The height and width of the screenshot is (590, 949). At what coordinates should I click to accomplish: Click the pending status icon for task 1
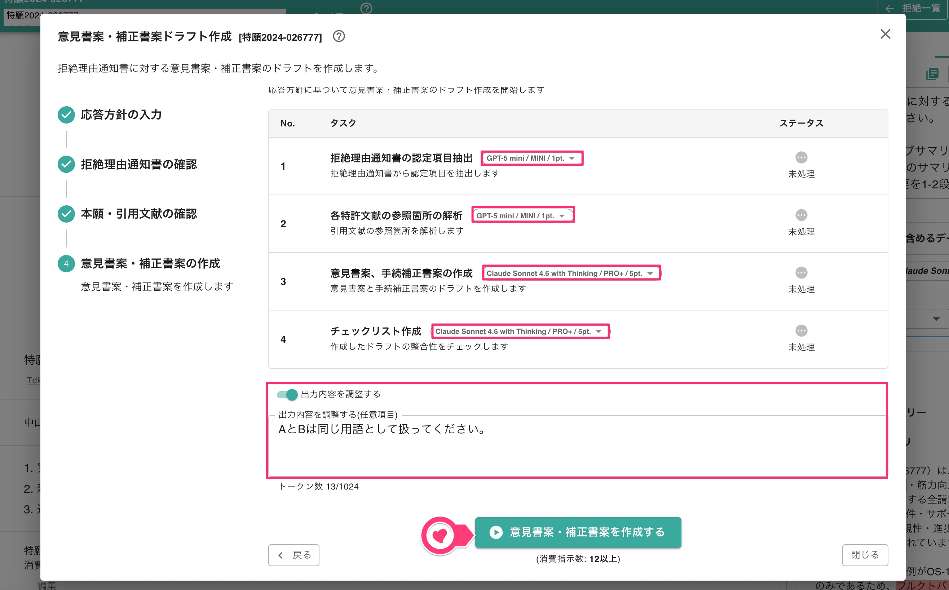pos(801,158)
